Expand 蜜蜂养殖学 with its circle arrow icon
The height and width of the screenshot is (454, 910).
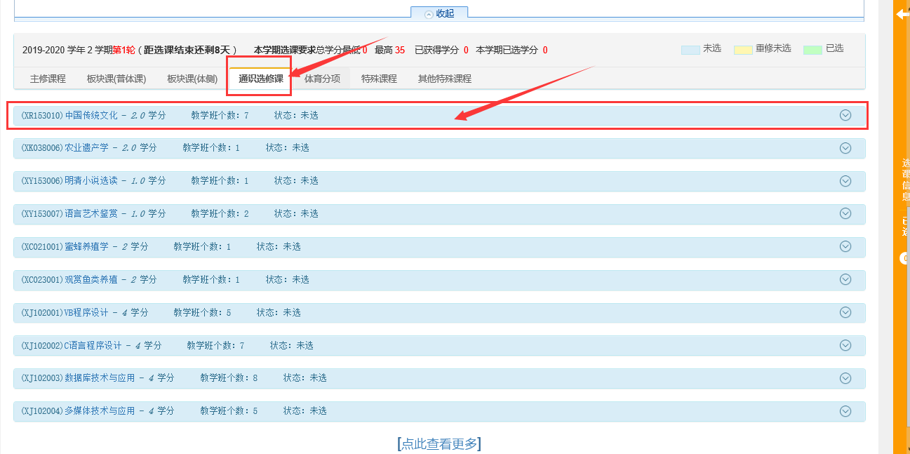pyautogui.click(x=845, y=246)
